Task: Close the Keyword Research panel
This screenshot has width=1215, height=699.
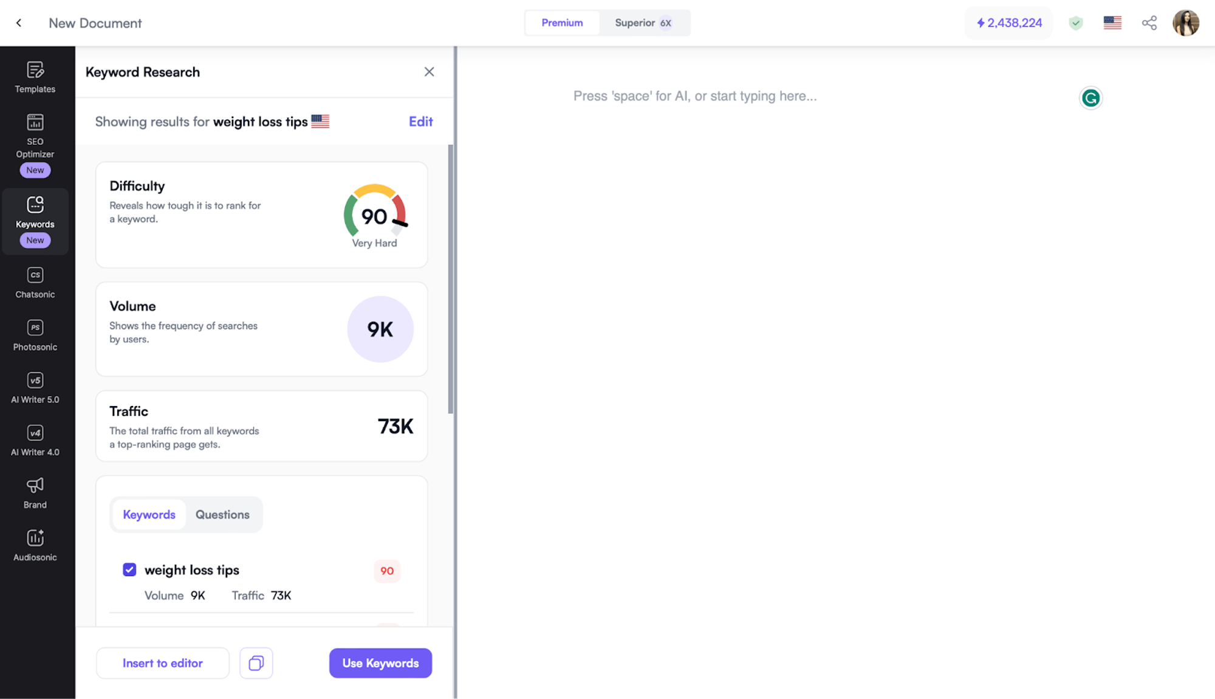Action: point(429,72)
